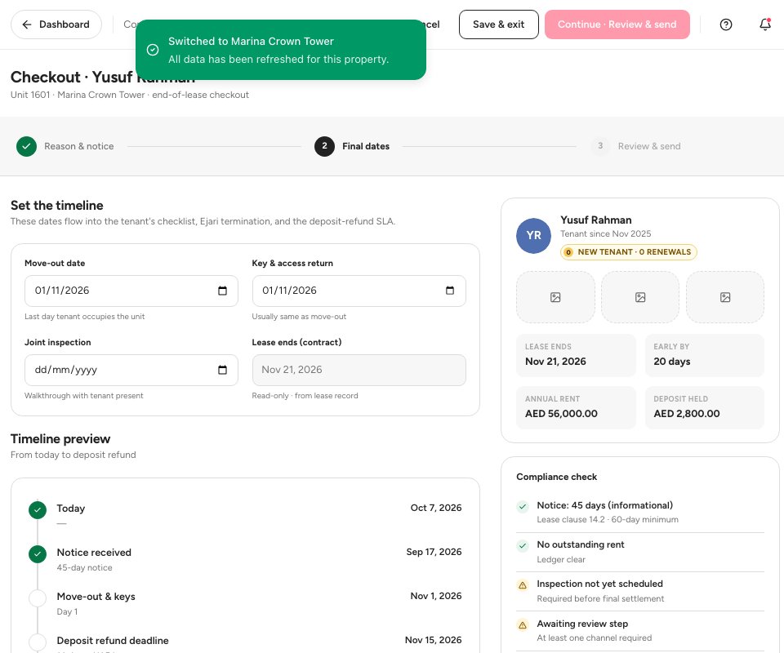Click the success checkmark icon in toast
This screenshot has height=653, width=784.
153,50
